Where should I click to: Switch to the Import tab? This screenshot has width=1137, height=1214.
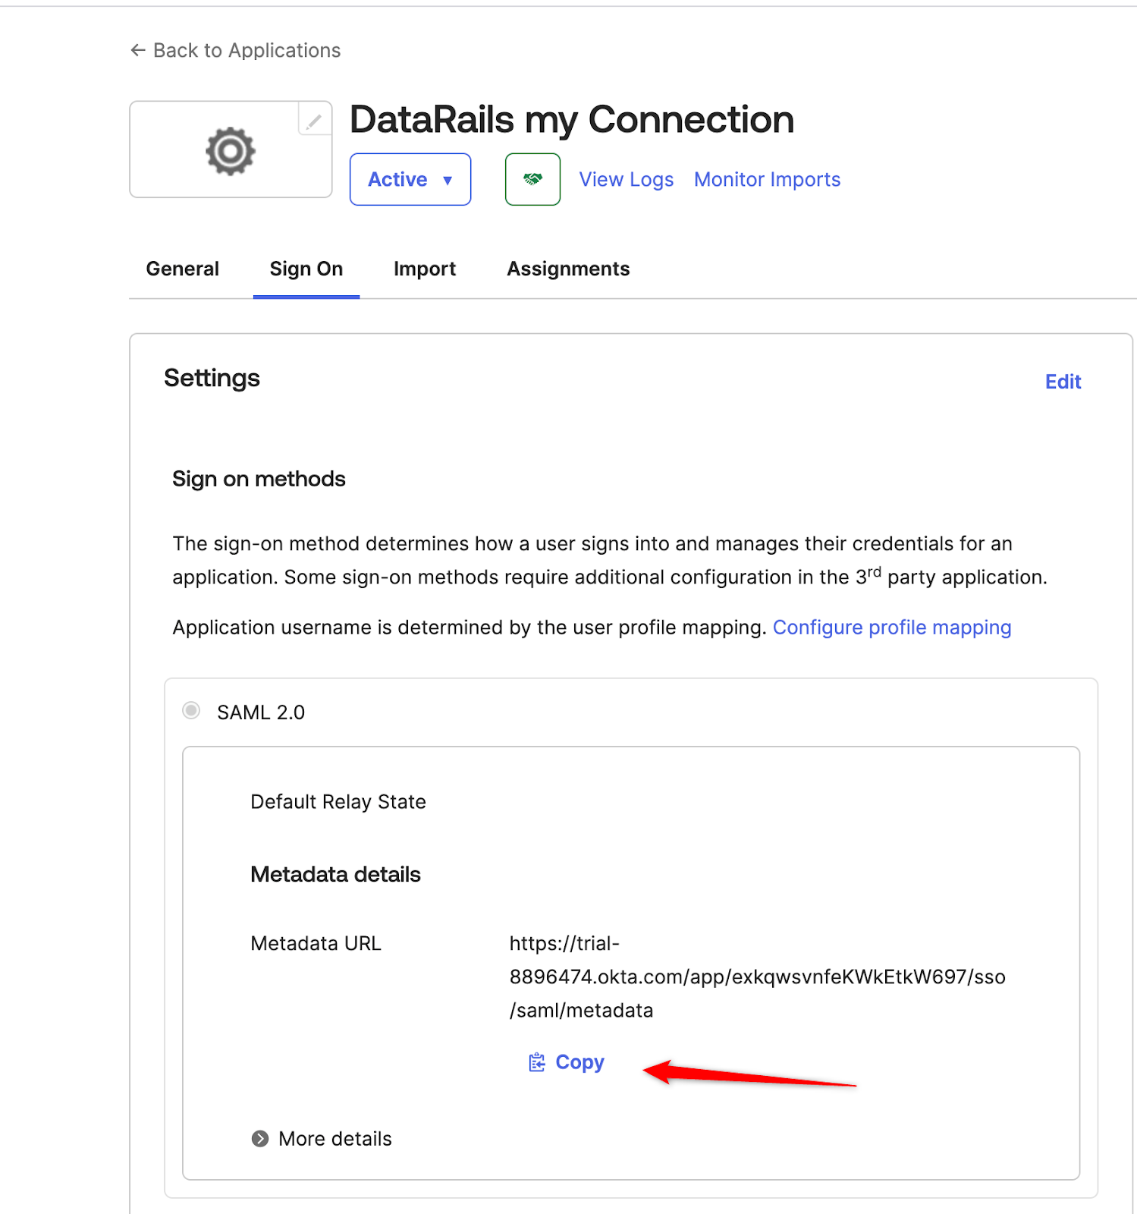pos(425,269)
